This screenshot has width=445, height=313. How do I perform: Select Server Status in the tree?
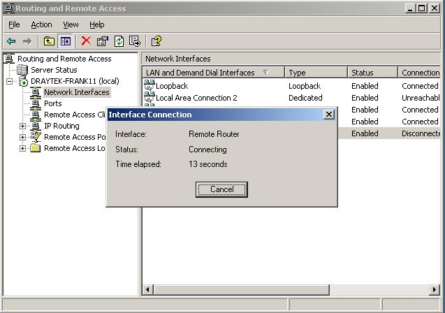[54, 70]
